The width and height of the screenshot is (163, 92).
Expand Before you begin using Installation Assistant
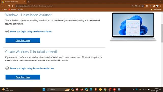[29, 31]
